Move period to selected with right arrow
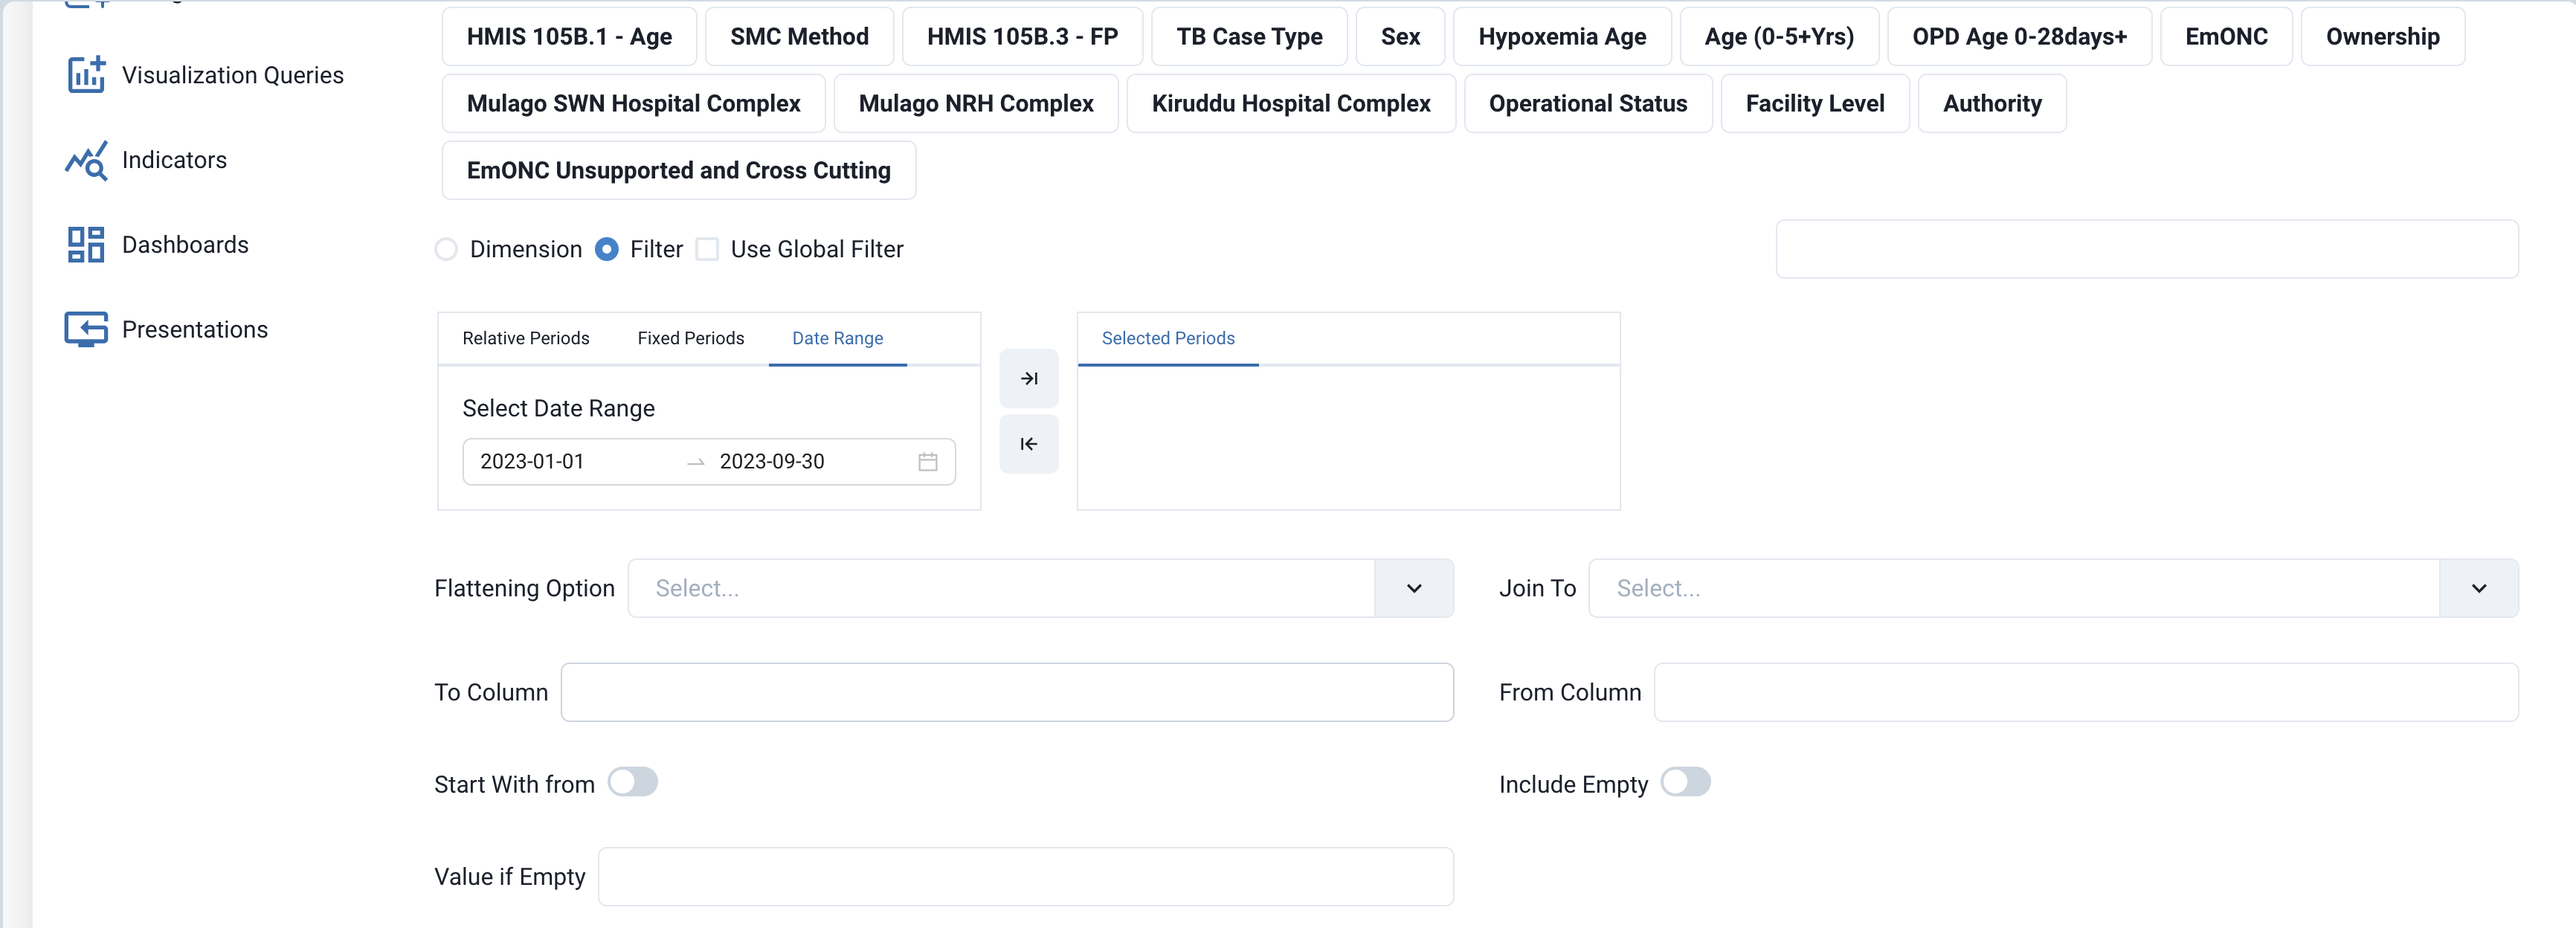The image size is (2576, 928). click(1029, 378)
